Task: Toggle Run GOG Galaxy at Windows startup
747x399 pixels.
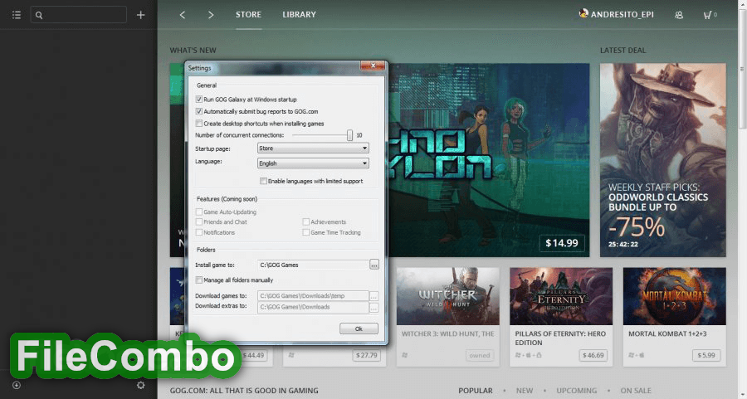Action: (x=198, y=100)
